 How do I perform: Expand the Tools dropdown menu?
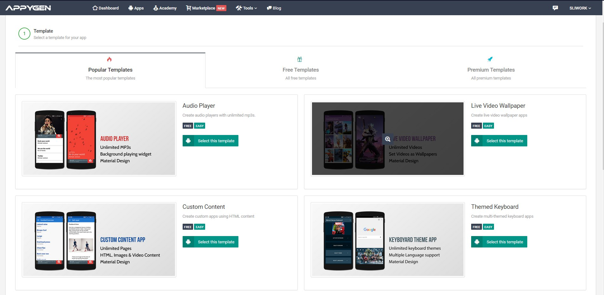(246, 8)
